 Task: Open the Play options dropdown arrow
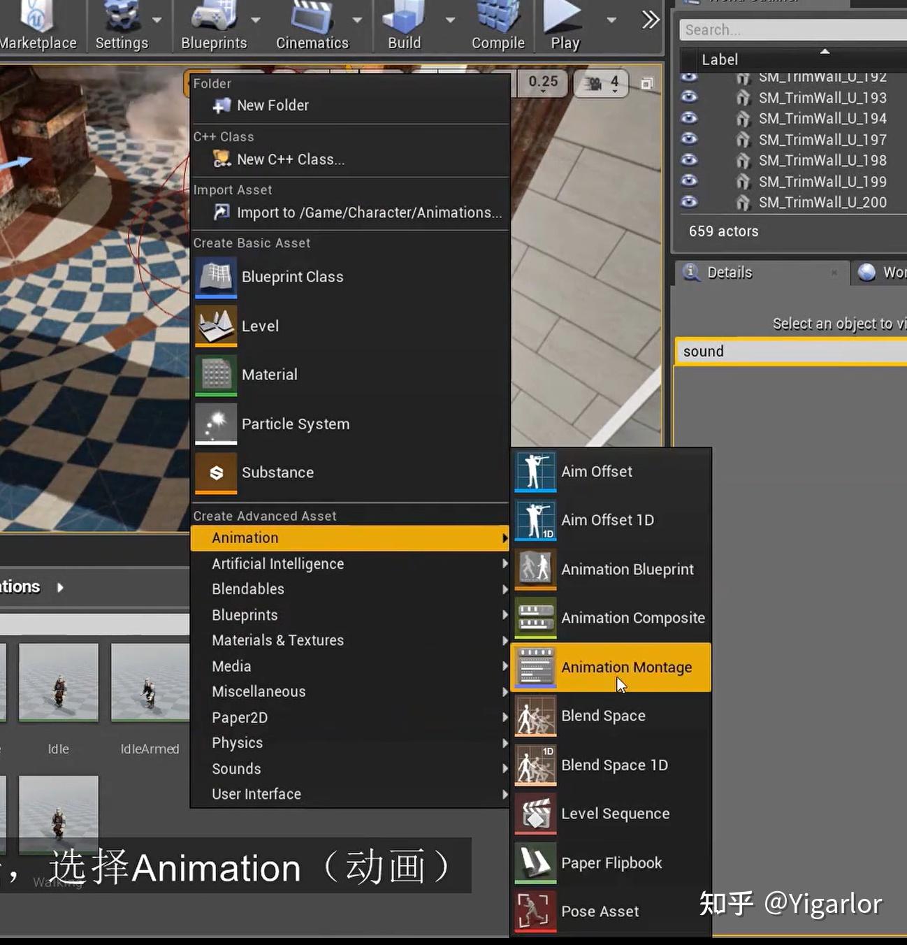tap(612, 20)
